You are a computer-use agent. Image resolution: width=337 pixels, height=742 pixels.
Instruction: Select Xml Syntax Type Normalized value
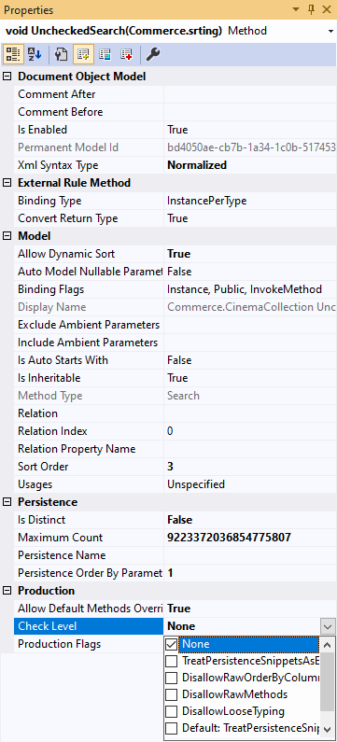click(250, 165)
